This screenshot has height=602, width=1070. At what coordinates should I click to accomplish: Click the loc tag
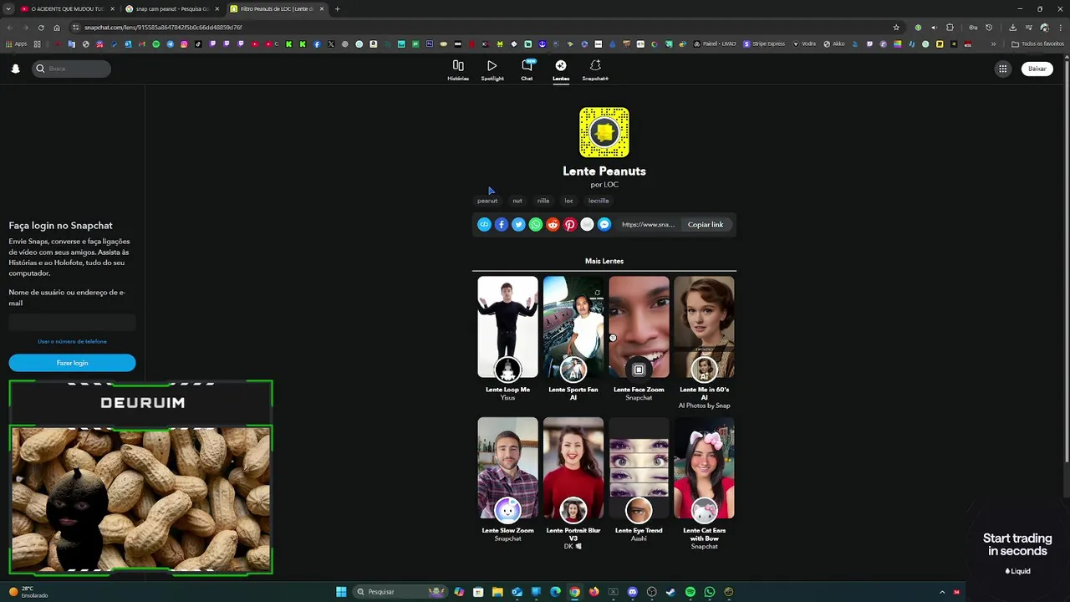coord(569,201)
